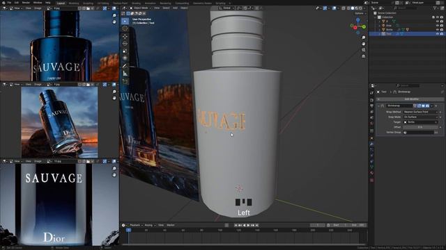The image size is (446, 250).
Task: Click zoom icon in bottom image editor
Action: pos(114,168)
